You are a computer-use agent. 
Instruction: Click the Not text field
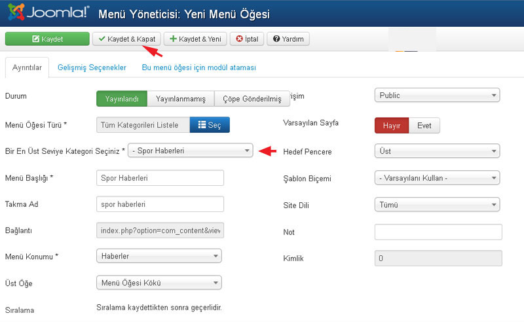[x=438, y=232]
